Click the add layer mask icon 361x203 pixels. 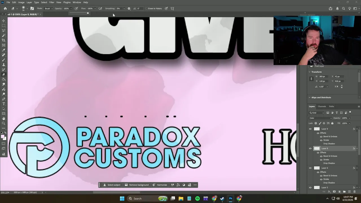[x=334, y=192]
